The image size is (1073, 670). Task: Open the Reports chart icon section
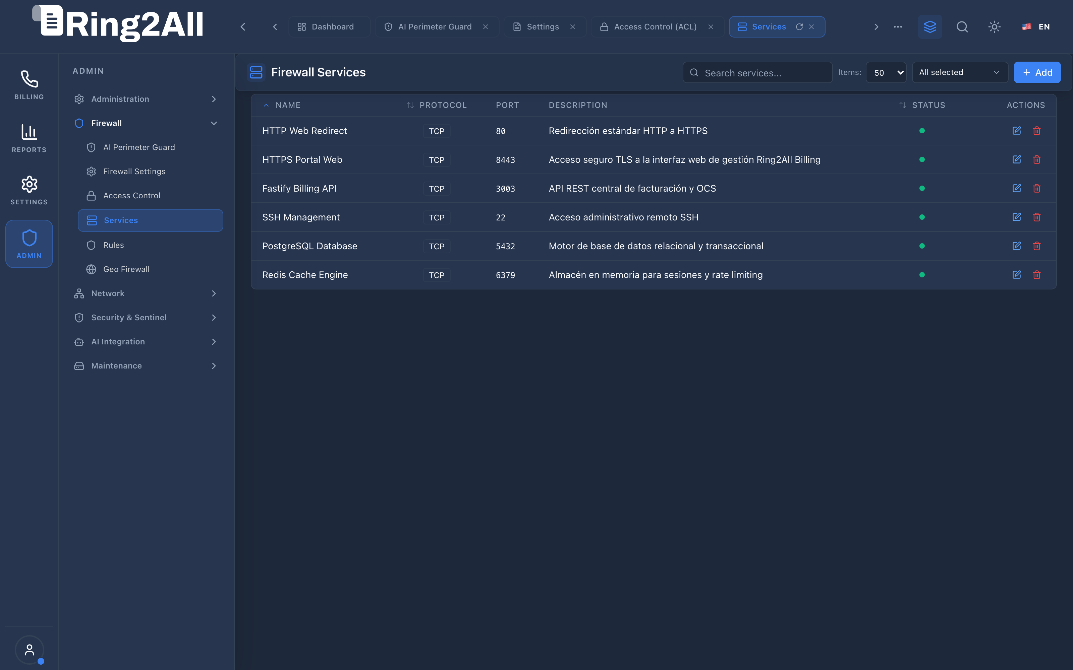coord(29,138)
